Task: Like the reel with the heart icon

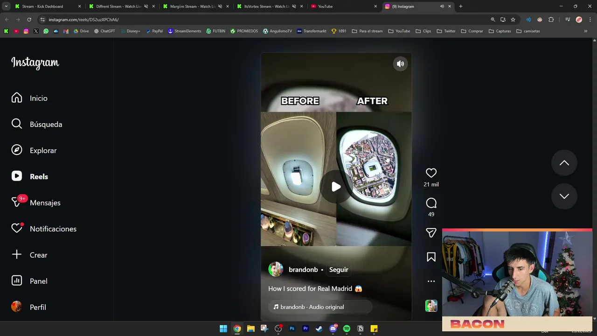Action: (431, 173)
